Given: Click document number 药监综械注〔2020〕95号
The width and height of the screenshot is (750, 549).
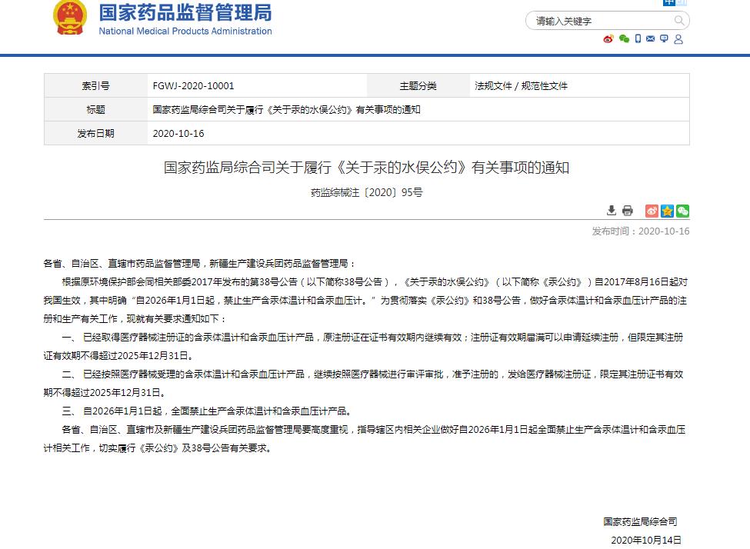Looking at the screenshot, I should [366, 192].
